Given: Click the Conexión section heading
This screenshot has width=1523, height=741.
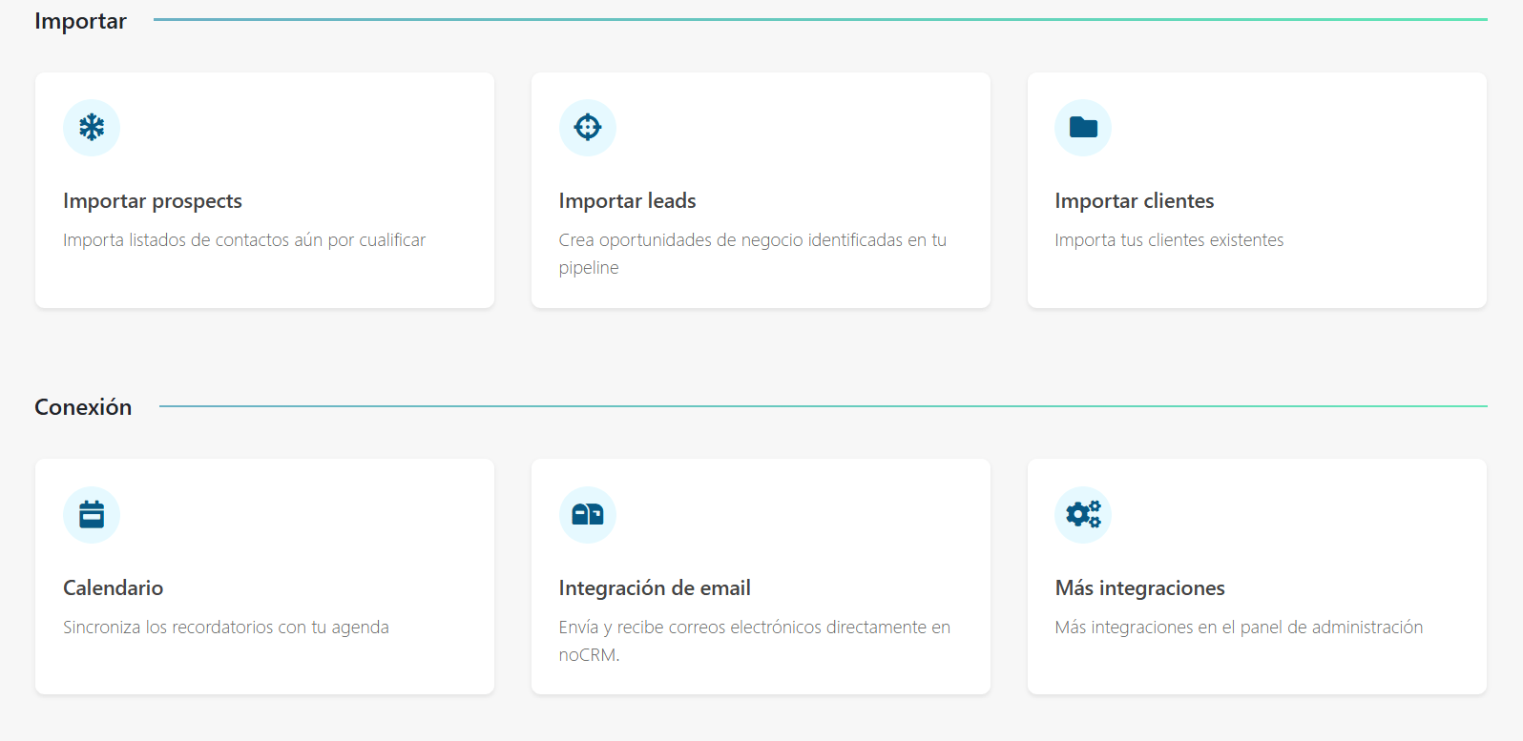Looking at the screenshot, I should [83, 407].
